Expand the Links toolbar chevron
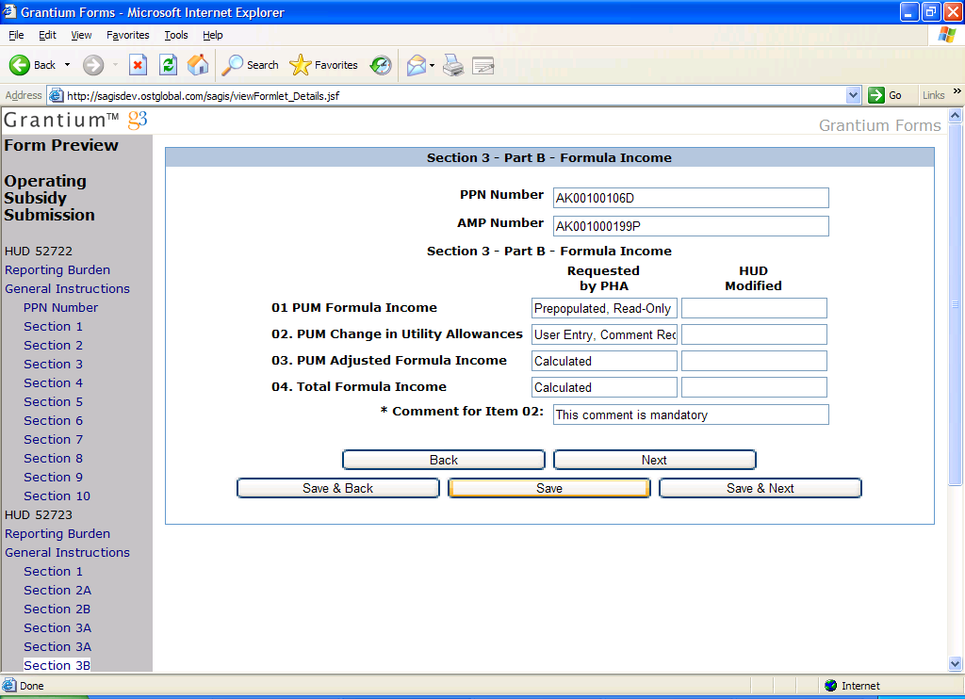This screenshot has width=965, height=699. [x=957, y=92]
